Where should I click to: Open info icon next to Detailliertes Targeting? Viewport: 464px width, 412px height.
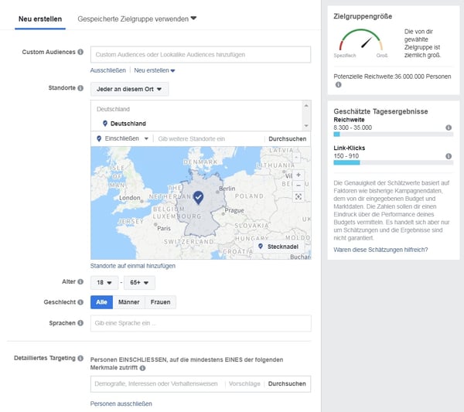[80, 358]
